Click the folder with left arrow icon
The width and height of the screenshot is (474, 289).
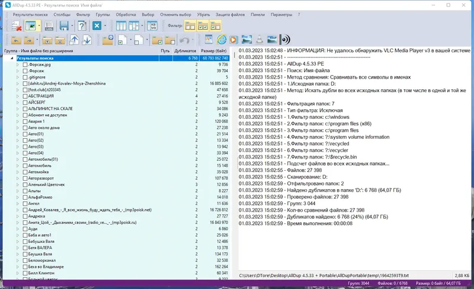[16, 40]
